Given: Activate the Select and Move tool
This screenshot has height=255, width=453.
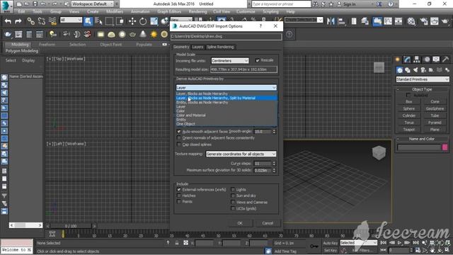Looking at the screenshot, I should pos(132,21).
